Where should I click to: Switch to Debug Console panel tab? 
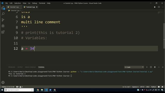point(30,67)
